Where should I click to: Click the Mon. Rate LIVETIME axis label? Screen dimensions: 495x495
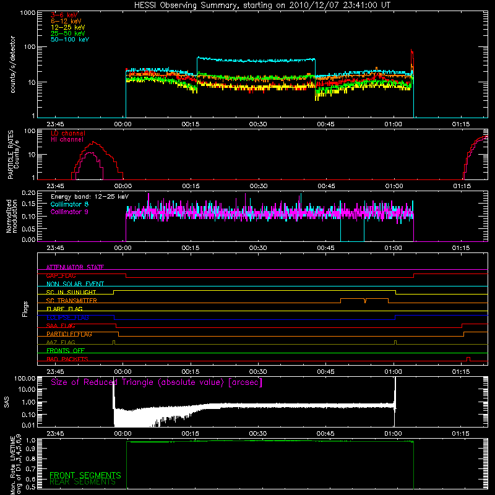click(x=15, y=464)
